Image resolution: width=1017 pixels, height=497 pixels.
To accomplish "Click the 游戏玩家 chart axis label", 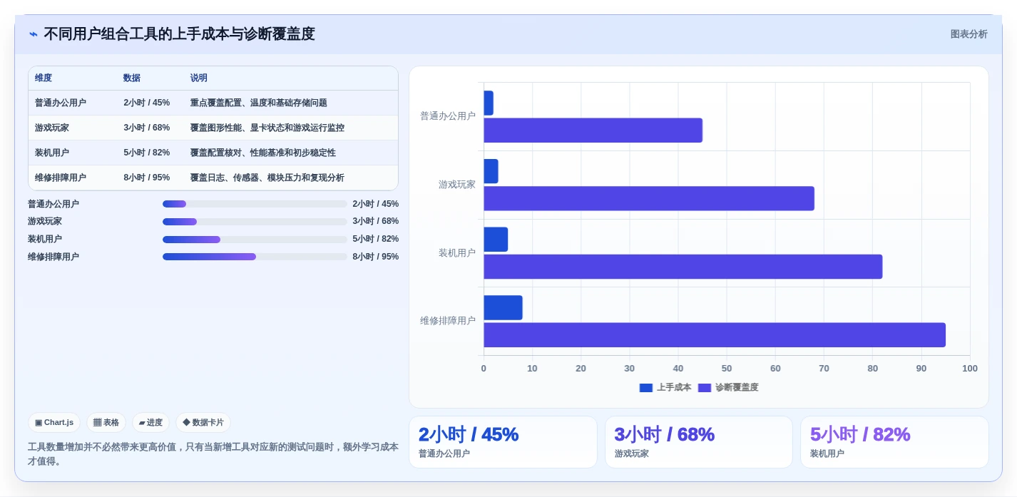I will (456, 185).
